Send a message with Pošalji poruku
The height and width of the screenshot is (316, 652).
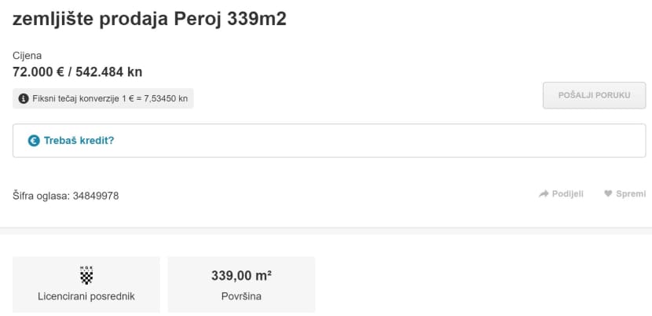coord(594,95)
